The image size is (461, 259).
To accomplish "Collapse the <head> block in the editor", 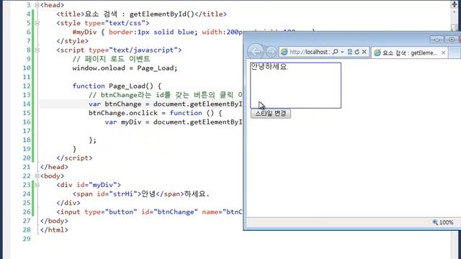I will tap(37, 5).
